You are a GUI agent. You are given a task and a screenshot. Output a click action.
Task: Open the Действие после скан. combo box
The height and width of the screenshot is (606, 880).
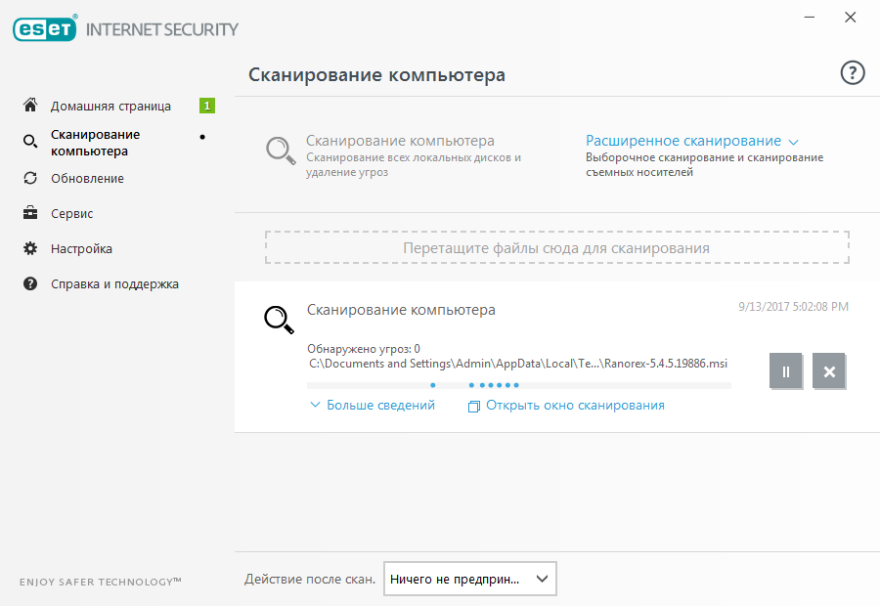click(469, 579)
